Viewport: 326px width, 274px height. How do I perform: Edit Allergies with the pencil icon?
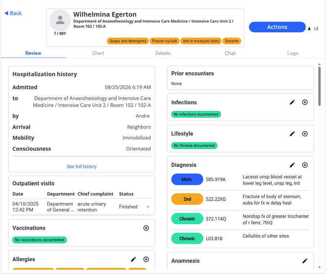tap(133, 259)
